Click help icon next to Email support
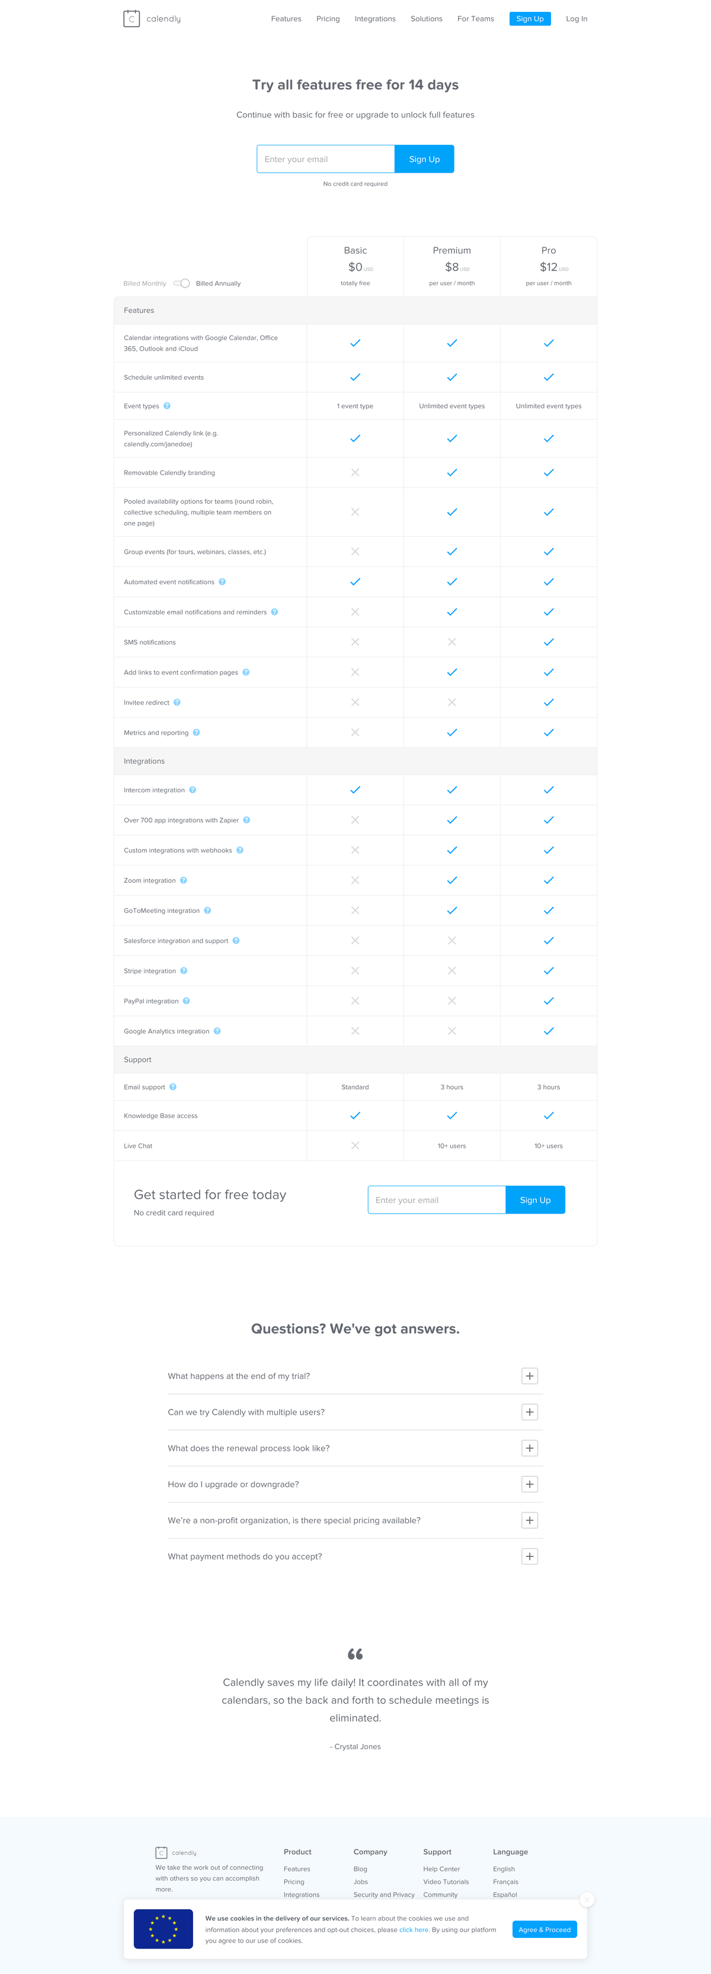711x1974 pixels. [173, 1087]
